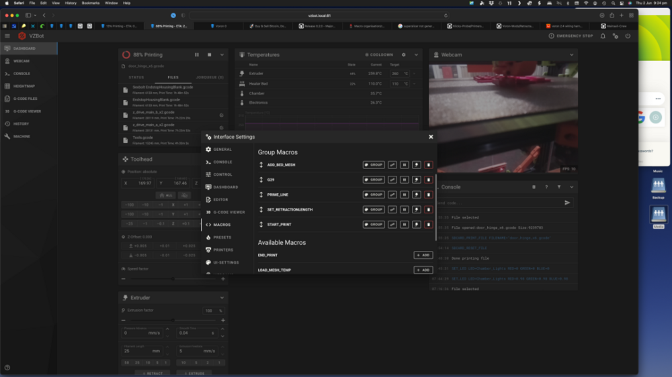Toggle G29 visibility while printing
The width and height of the screenshot is (672, 377).
[416, 180]
